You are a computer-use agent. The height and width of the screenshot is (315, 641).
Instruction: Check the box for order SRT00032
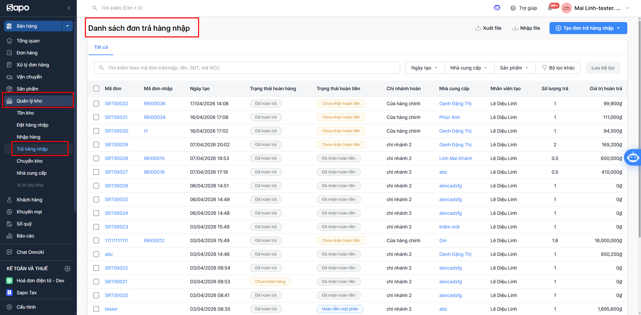pos(96,104)
